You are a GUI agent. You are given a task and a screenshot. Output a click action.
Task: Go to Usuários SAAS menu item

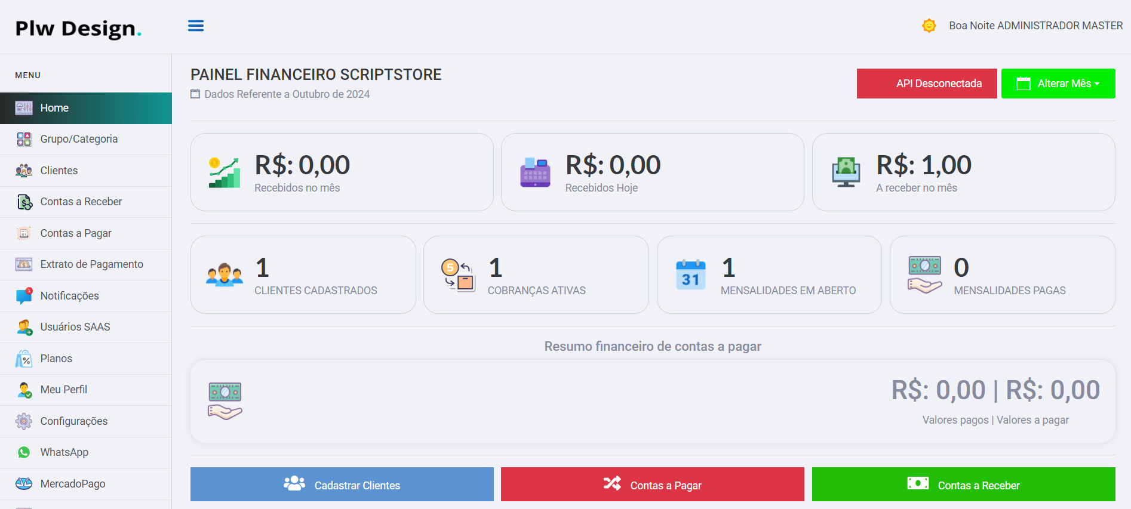[75, 327]
